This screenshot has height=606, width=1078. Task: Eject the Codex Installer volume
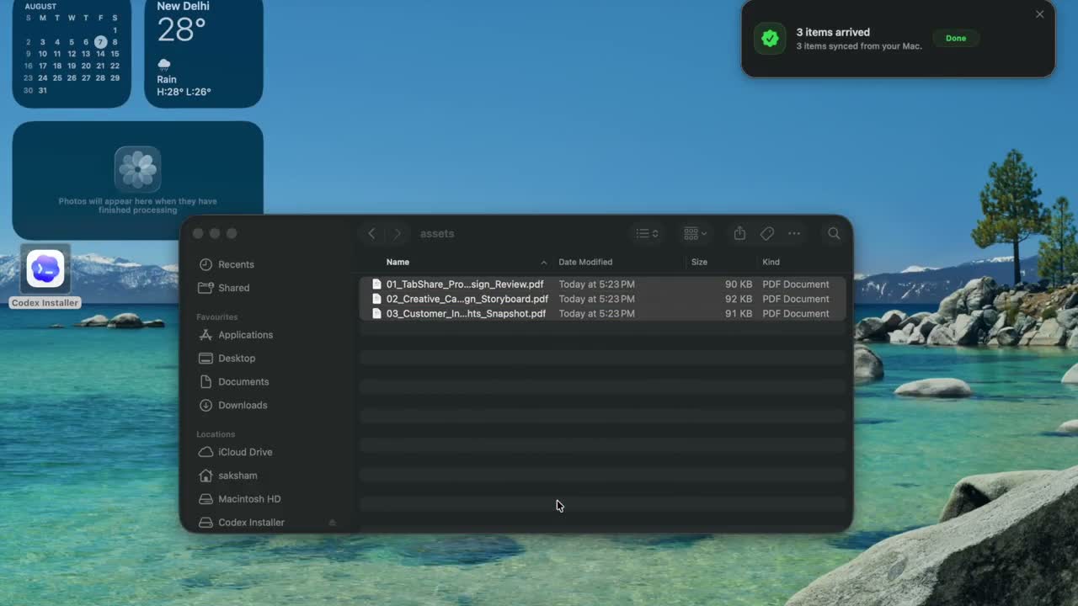332,523
